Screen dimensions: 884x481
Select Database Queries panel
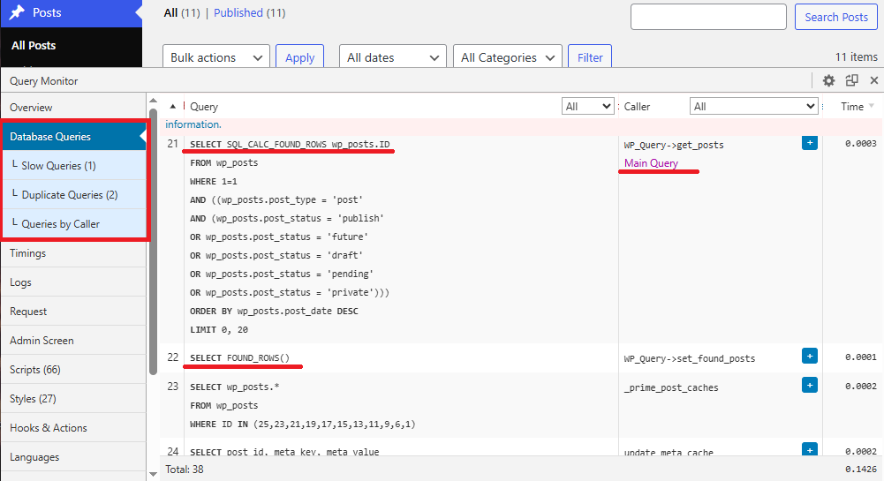point(73,136)
